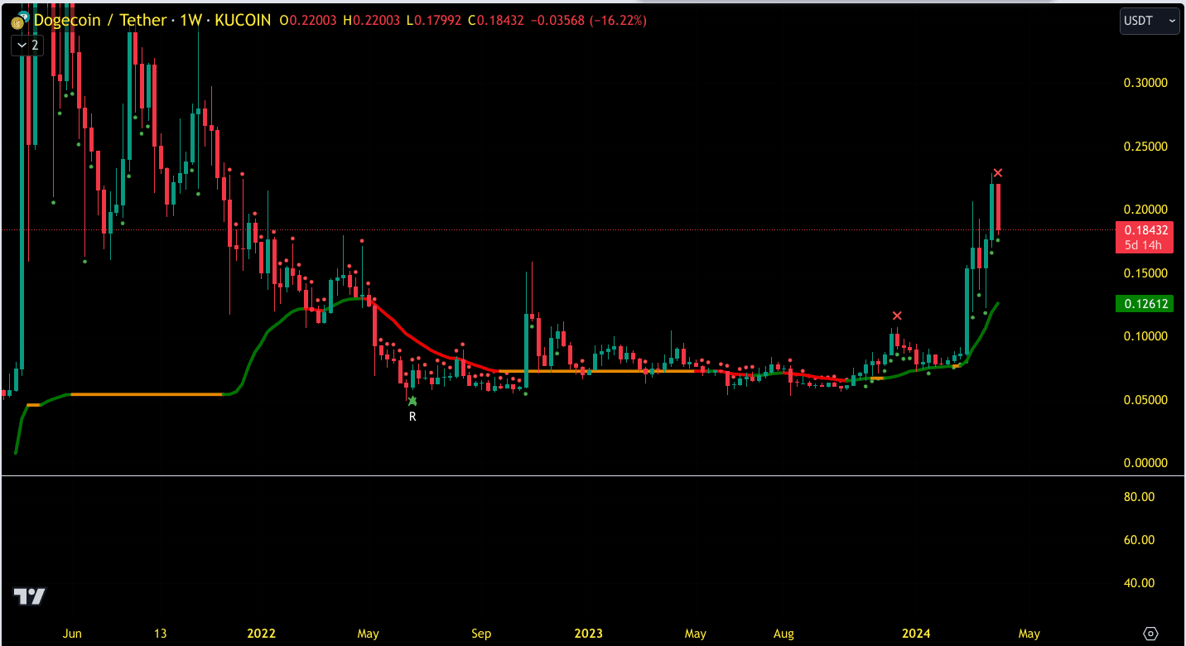Click the red X marker near 0.22 peak

click(x=998, y=172)
